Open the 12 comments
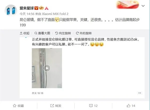This screenshot has width=150, height=110. (93, 106)
